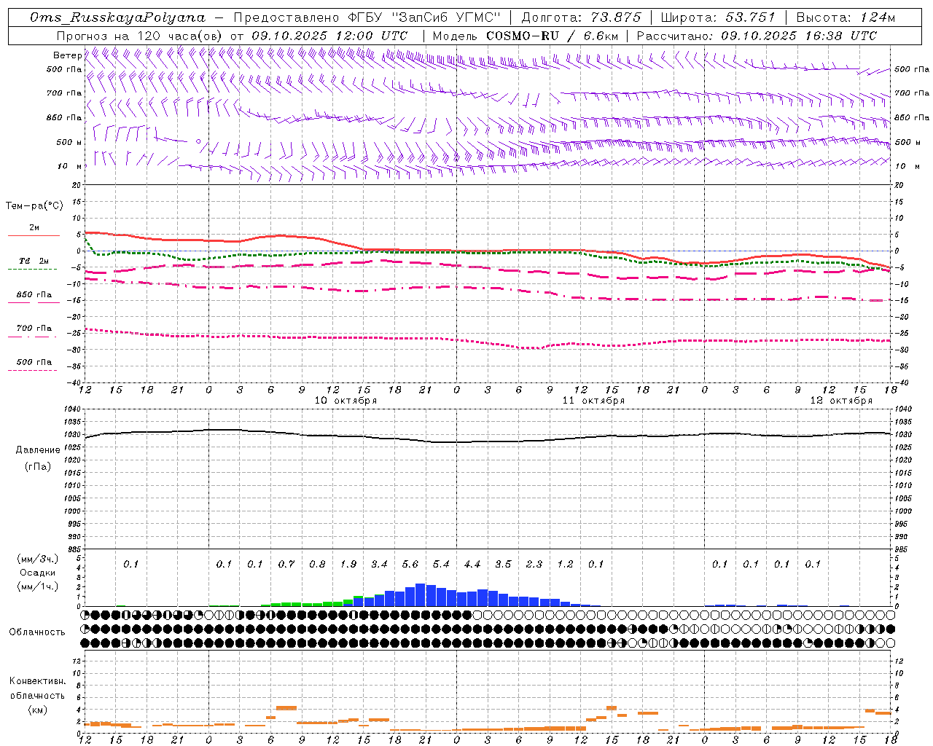Image resolution: width=933 pixels, height=746 pixels.
Task: Click the 10 октября date label
Action: click(x=346, y=400)
